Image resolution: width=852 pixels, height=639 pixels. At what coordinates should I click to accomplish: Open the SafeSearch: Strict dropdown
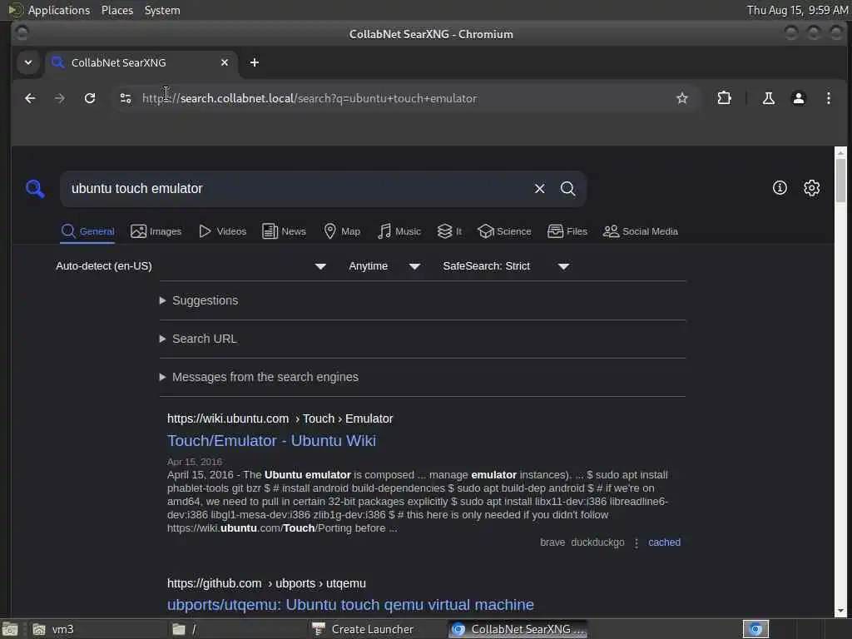point(506,266)
